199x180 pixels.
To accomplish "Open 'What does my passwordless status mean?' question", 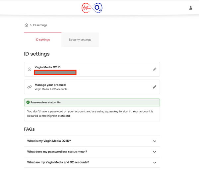I will (57, 151).
